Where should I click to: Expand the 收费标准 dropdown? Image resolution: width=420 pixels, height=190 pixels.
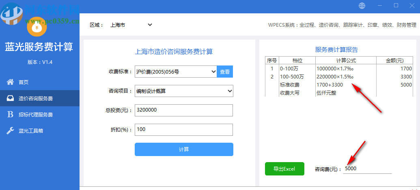point(176,72)
